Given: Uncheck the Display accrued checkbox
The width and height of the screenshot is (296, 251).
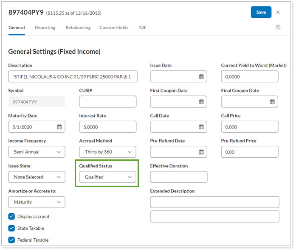Looking at the screenshot, I should click(11, 217).
